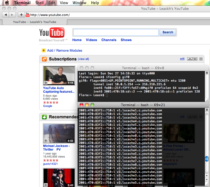The image size is (210, 187).
Task: Go back in Safari browser
Action: [6, 15]
